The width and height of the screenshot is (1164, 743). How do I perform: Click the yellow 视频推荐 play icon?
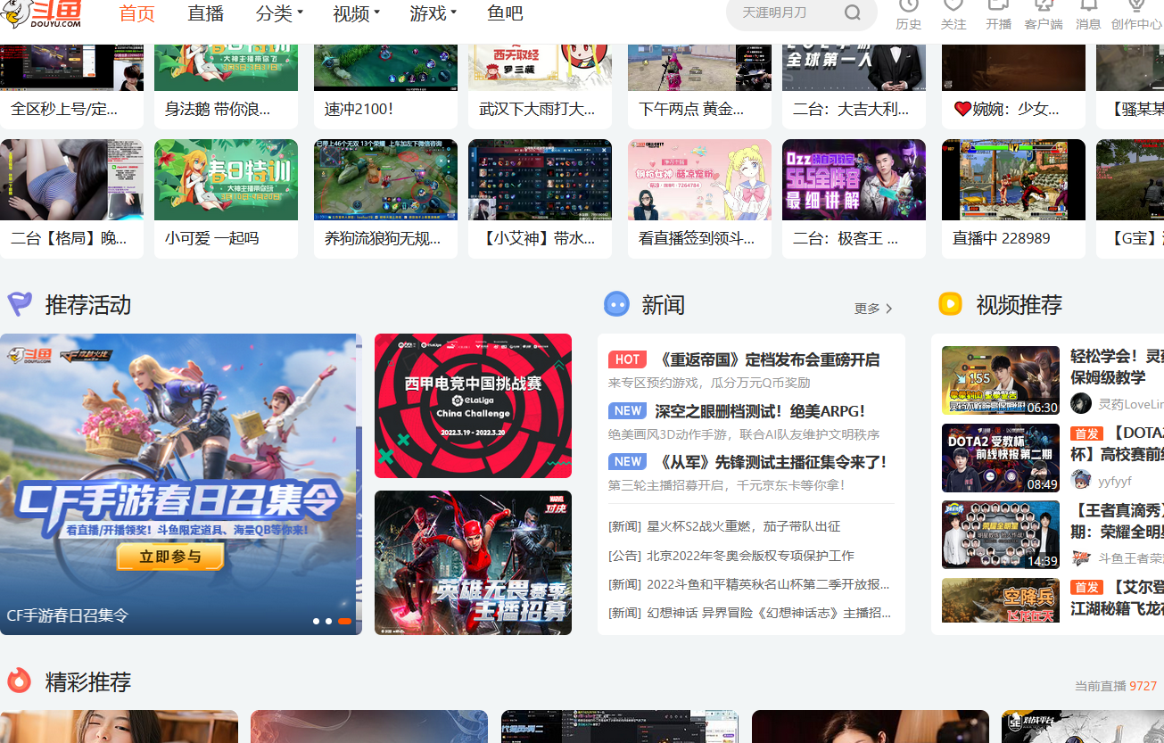click(950, 304)
